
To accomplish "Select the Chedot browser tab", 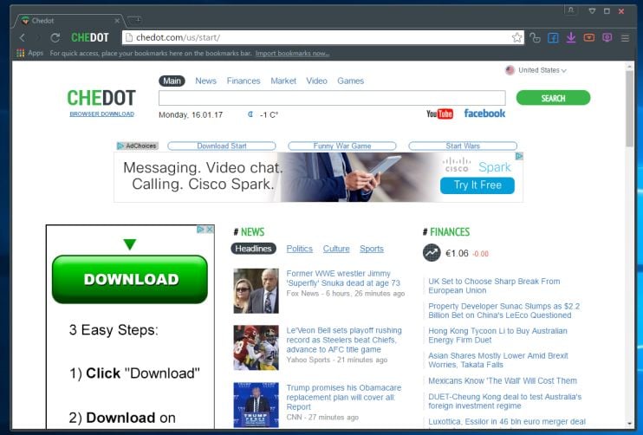I will 68,21.
